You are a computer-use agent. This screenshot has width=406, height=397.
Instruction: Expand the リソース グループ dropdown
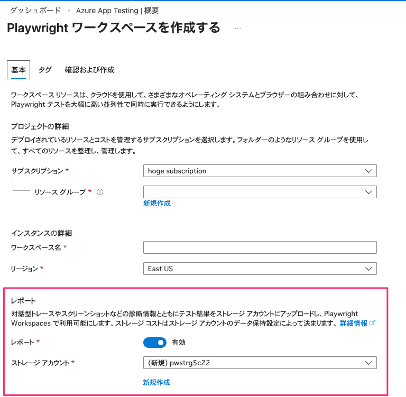pyautogui.click(x=260, y=192)
